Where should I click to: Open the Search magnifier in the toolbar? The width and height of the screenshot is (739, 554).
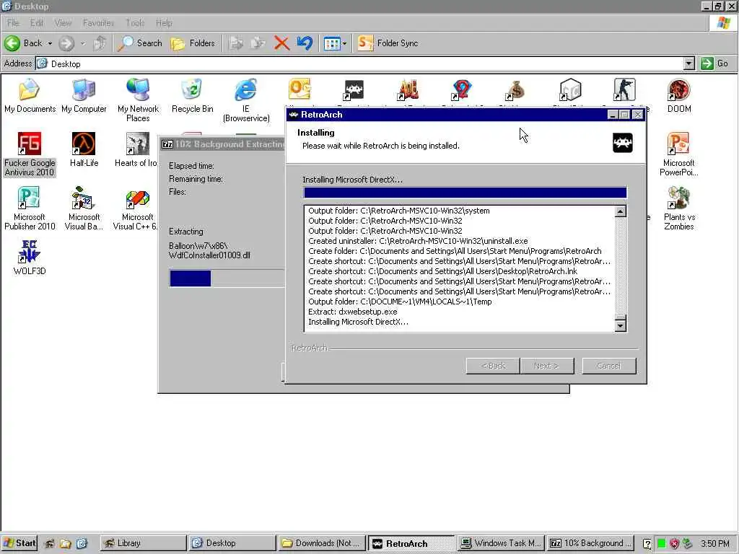pos(139,43)
